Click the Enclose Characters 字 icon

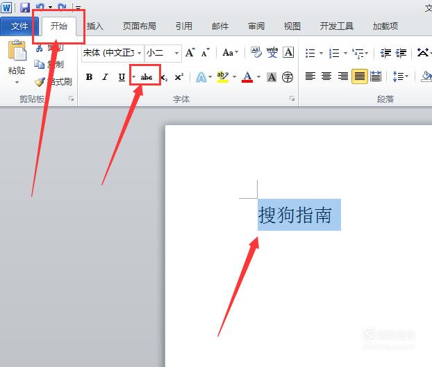coord(288,77)
